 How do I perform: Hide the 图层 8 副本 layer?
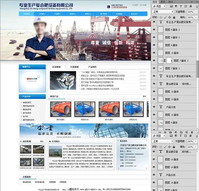pos(154,45)
